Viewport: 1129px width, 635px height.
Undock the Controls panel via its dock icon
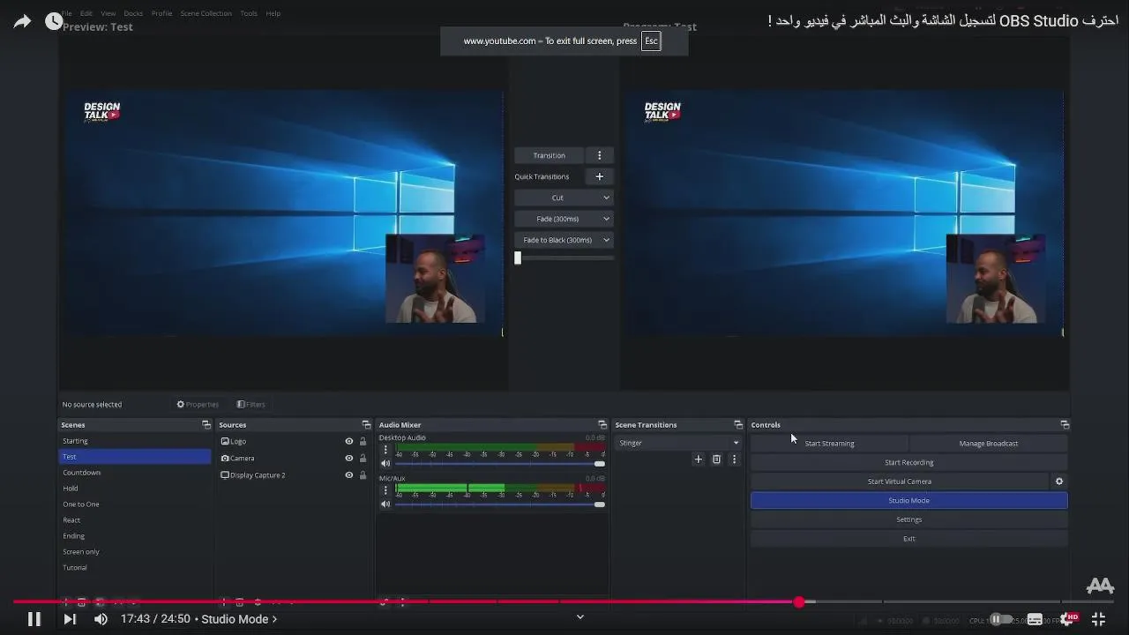tap(1065, 425)
